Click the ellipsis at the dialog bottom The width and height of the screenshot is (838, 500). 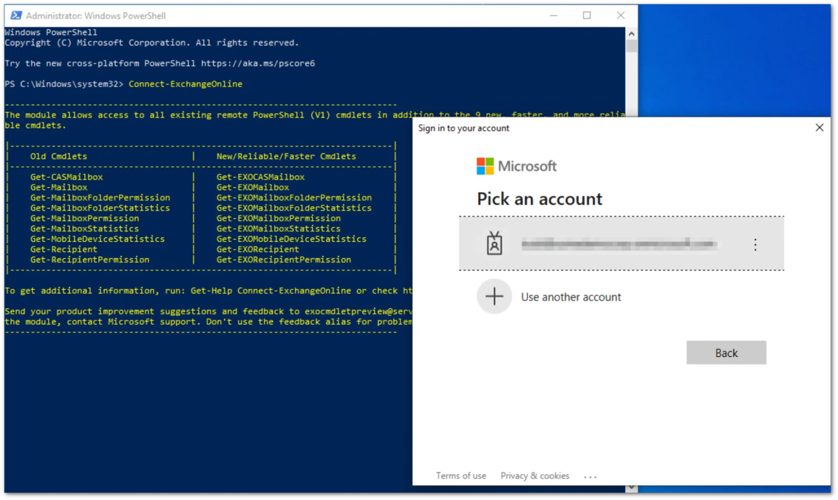point(590,476)
